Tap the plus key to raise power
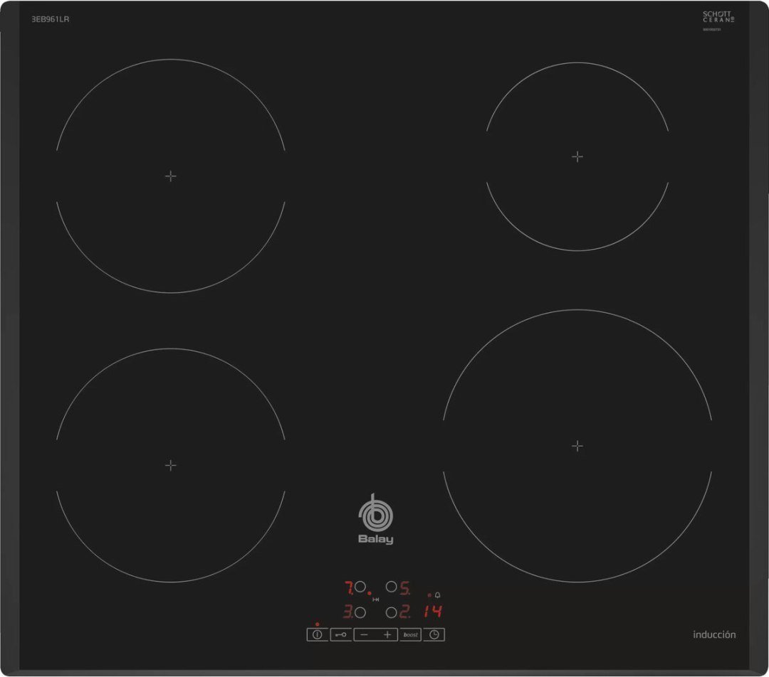This screenshot has height=677, width=769. pos(387,634)
